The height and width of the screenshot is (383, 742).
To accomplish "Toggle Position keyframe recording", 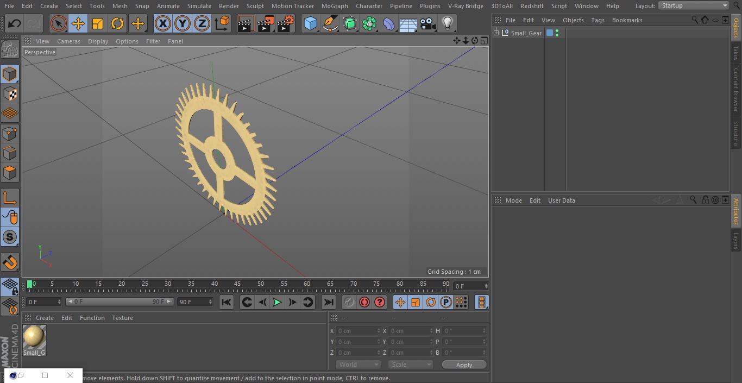I will [400, 302].
